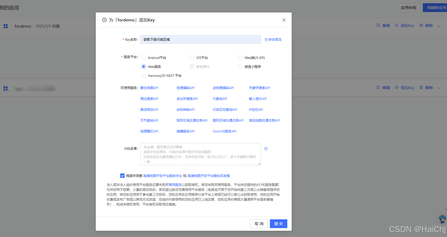447x237 pixels.
Task: Open the IP定位API link
Action: tap(256, 110)
